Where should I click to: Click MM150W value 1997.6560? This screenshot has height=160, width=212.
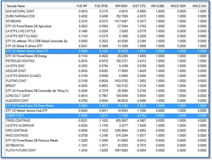point(121,150)
